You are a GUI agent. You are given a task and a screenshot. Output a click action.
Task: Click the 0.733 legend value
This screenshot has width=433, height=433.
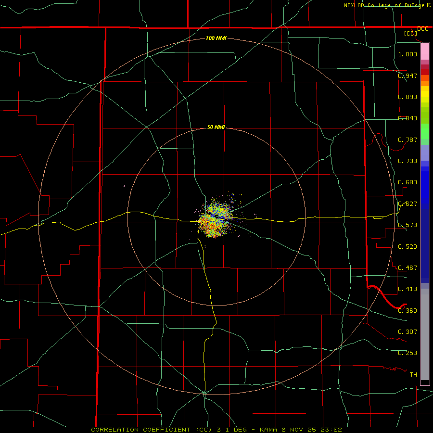pyautogui.click(x=408, y=161)
